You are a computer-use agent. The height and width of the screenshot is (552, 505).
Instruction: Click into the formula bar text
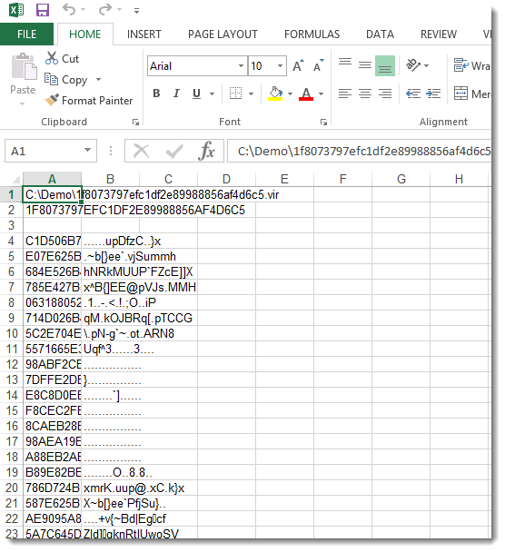click(359, 151)
